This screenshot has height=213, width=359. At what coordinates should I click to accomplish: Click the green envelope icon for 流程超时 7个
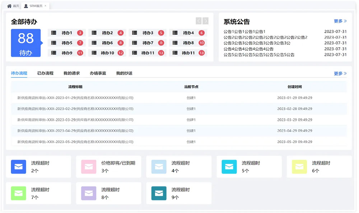point(19,193)
